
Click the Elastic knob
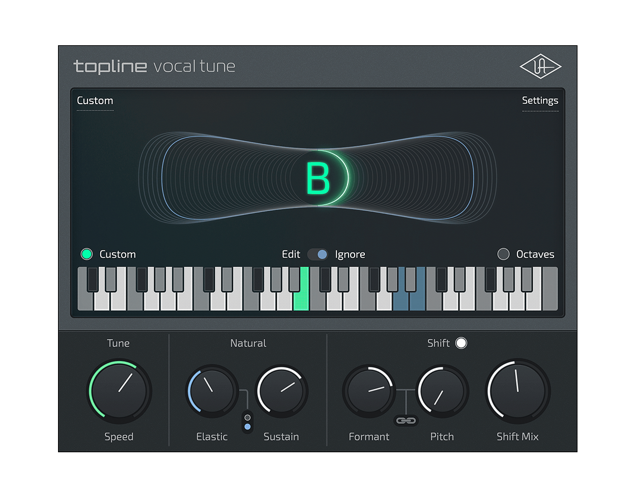(212, 391)
